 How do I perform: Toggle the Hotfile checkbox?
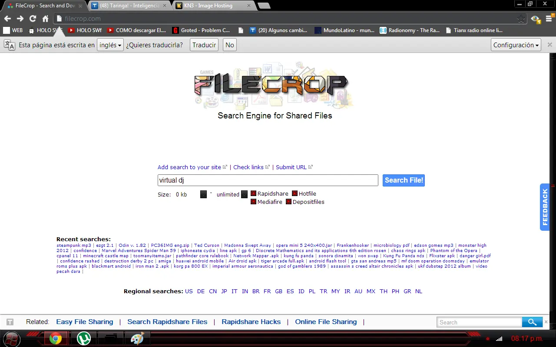point(295,193)
